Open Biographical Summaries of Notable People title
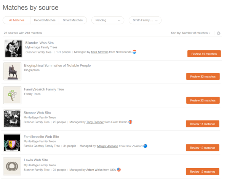The height and width of the screenshot is (180, 227). tap(58, 66)
